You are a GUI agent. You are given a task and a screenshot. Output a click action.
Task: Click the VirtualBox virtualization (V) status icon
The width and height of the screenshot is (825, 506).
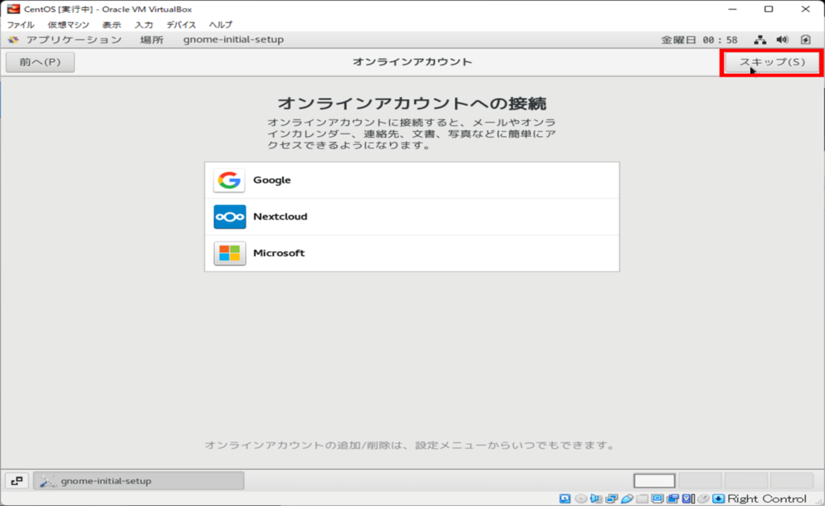(688, 498)
